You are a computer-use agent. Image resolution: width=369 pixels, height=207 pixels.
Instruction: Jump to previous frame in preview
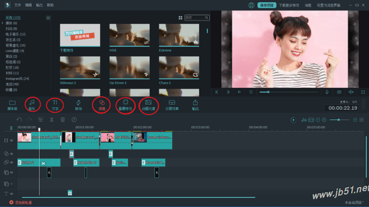click(217, 92)
